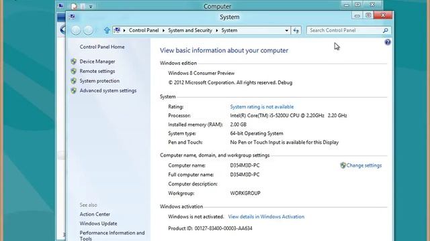This screenshot has width=430, height=241.
Task: Click Change settings for computer name
Action: pos(363,165)
